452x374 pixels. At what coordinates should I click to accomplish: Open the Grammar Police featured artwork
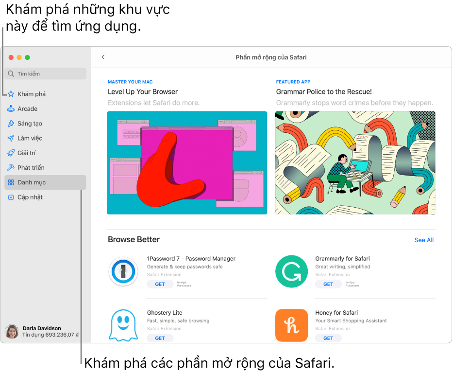coord(355,163)
